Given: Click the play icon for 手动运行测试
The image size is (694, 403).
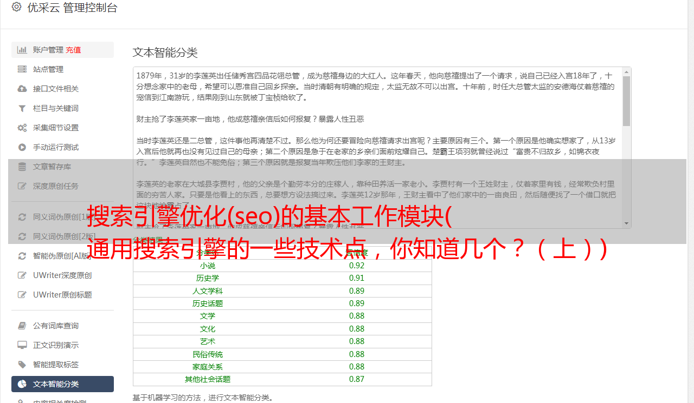Looking at the screenshot, I should 22,147.
